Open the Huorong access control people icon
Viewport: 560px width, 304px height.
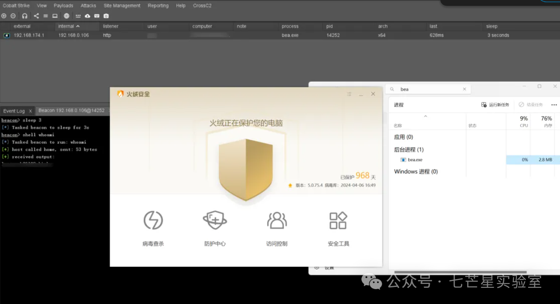click(277, 220)
